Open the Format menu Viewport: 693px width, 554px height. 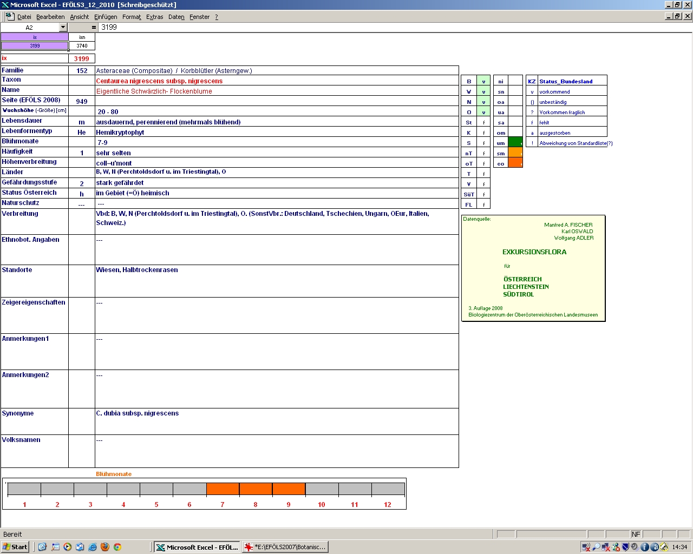point(132,17)
